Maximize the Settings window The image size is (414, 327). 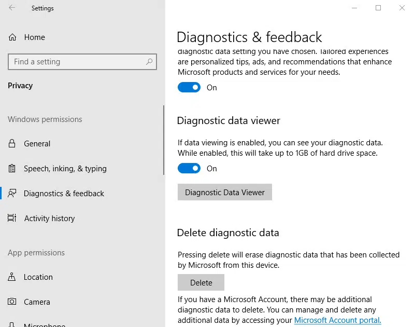[x=378, y=8]
